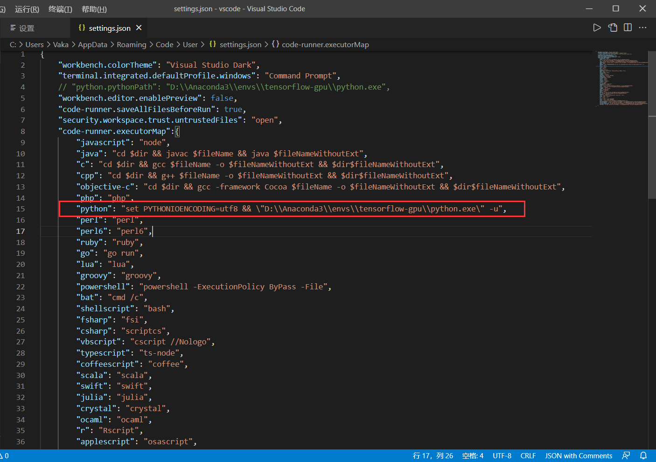Click the "ruby" key text
The width and height of the screenshot is (656, 462).
90,243
